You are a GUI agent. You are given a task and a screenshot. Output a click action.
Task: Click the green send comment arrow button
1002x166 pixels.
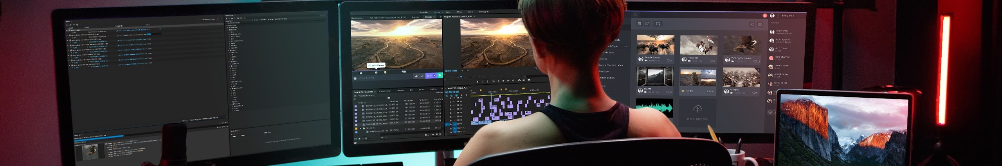click(x=440, y=75)
